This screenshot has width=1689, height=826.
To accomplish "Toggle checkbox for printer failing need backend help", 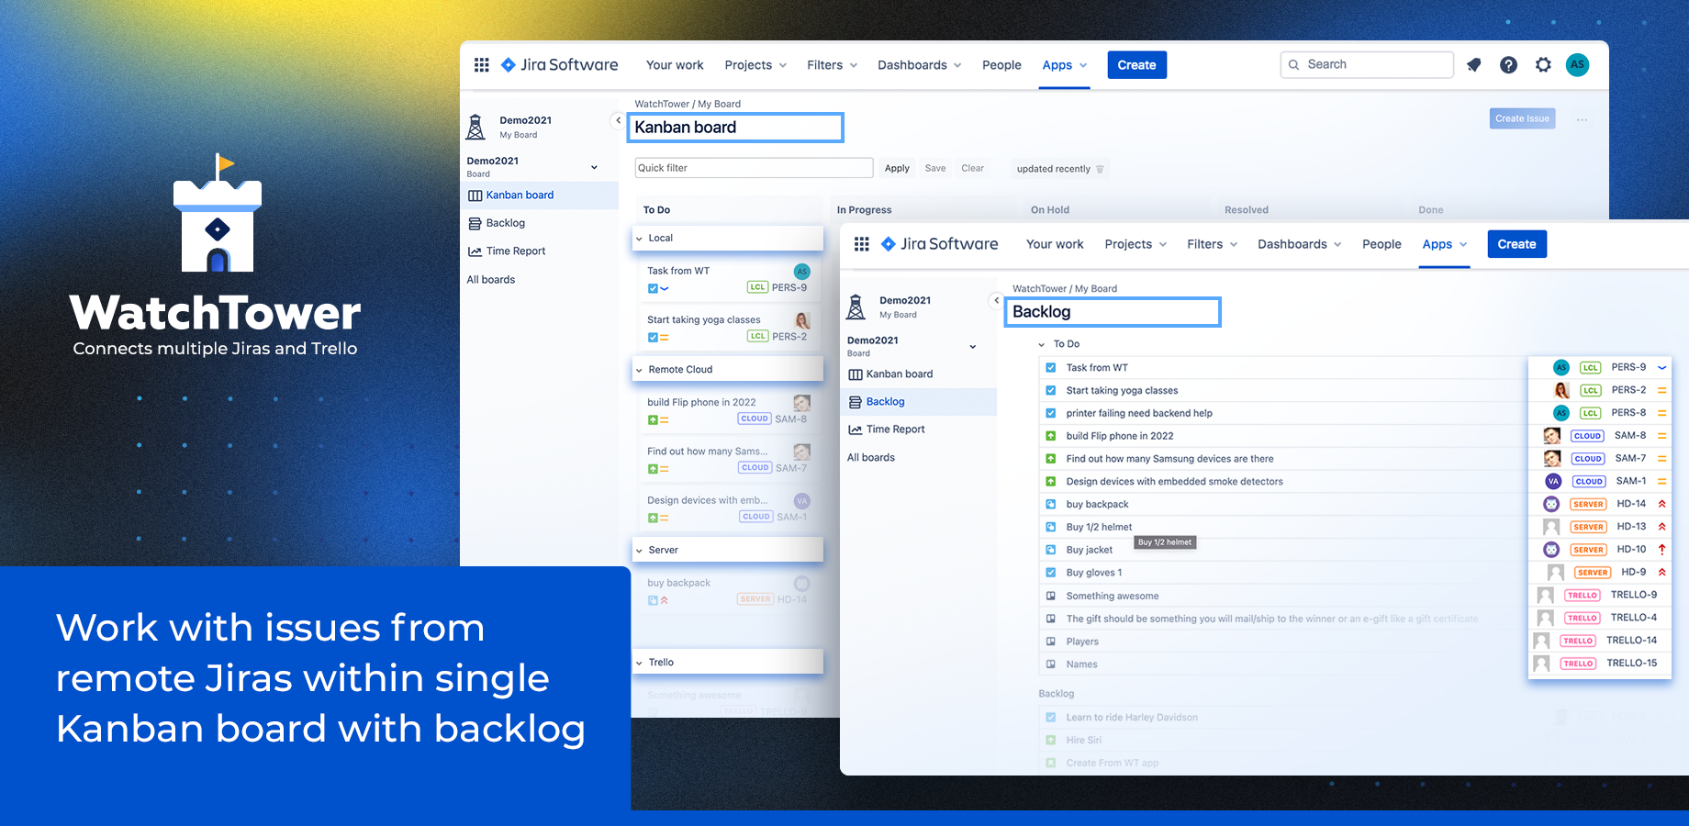I will click(x=1051, y=413).
